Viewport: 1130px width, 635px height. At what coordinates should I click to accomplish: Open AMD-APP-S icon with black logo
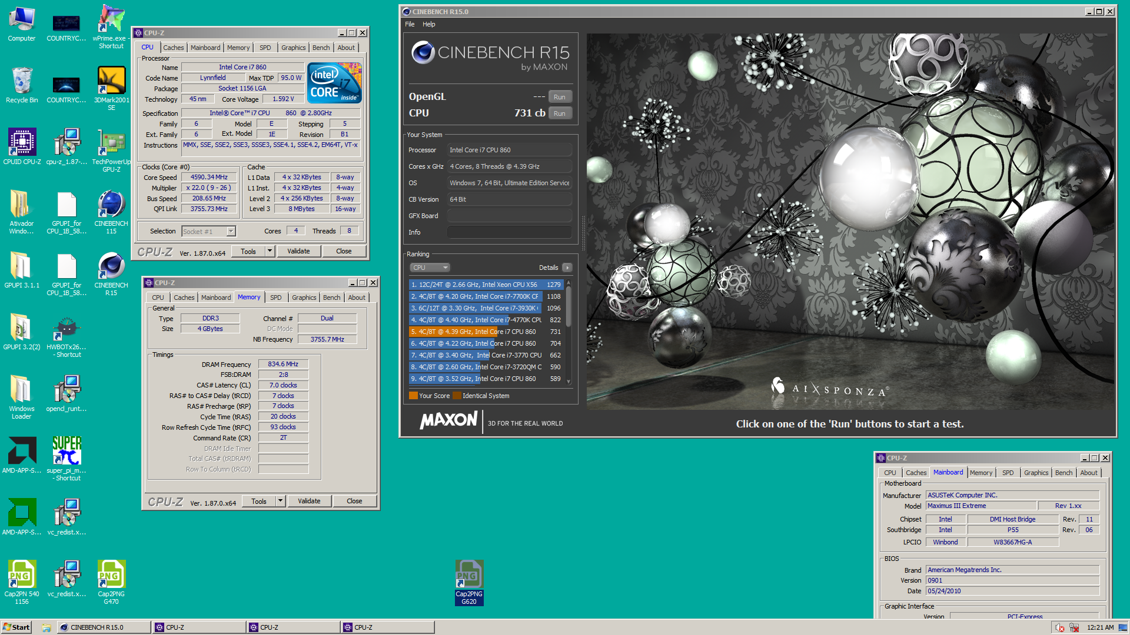22,456
